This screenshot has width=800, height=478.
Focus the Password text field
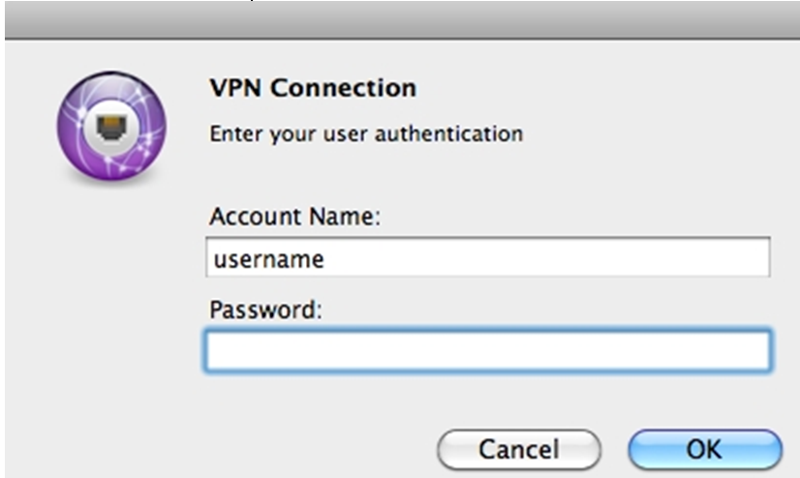click(488, 350)
